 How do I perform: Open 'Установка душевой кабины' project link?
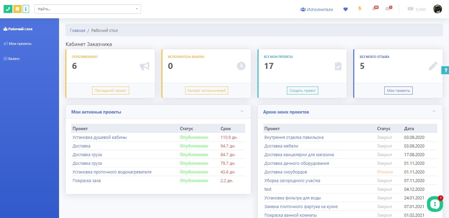99,137
